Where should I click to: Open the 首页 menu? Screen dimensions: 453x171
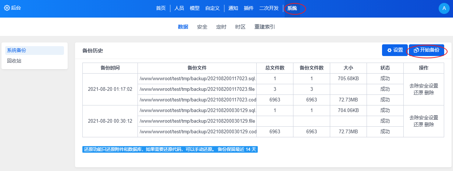coord(161,8)
